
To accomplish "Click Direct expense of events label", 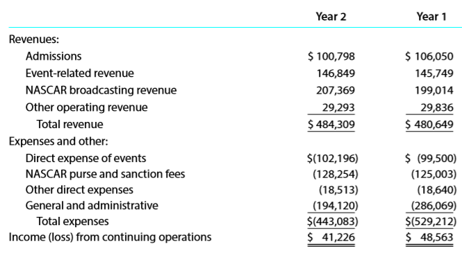I will (x=85, y=159).
